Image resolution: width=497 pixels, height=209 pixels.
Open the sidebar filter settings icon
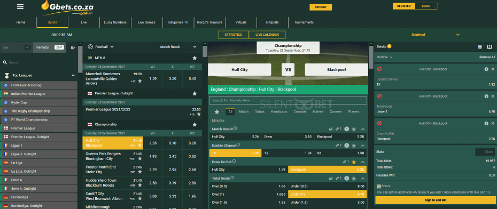[73, 47]
